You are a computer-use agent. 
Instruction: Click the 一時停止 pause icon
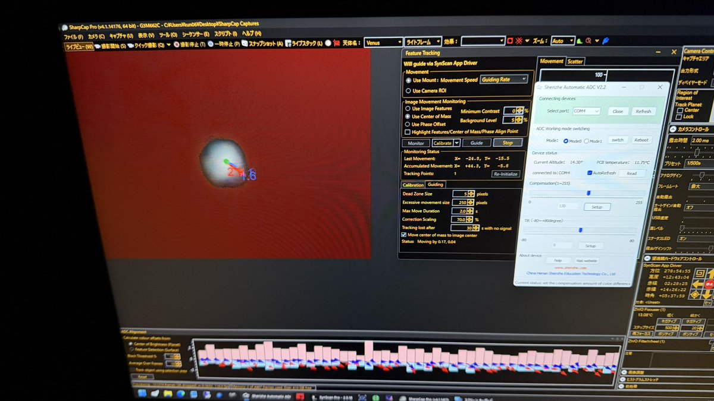coord(211,43)
